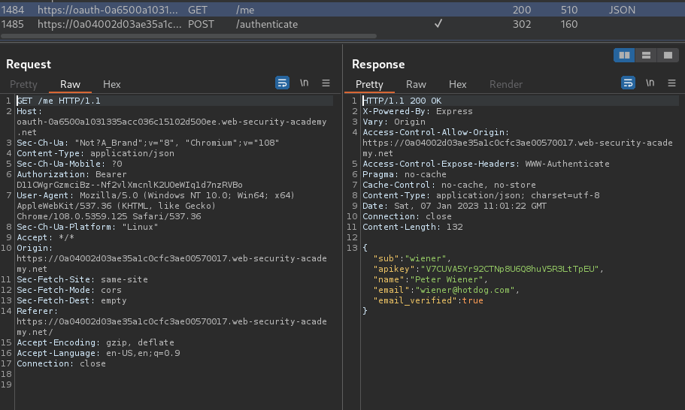The image size is (685, 410).
Task: Click horizontal scrollbar under history table
Action: [x=189, y=36]
